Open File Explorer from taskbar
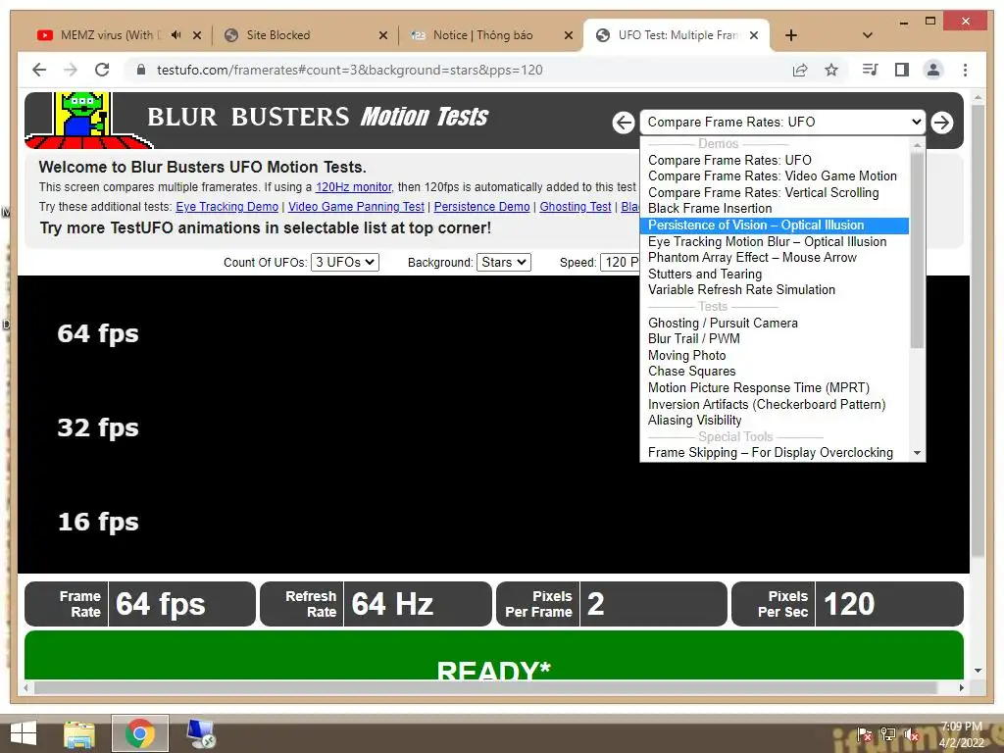The image size is (1004, 753). coord(79,733)
